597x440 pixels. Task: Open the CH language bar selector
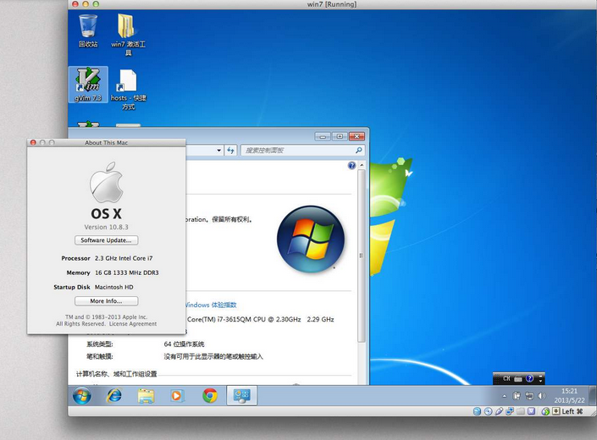tap(508, 378)
